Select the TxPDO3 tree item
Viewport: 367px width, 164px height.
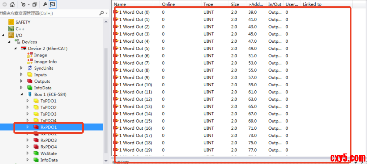(x=48, y=114)
